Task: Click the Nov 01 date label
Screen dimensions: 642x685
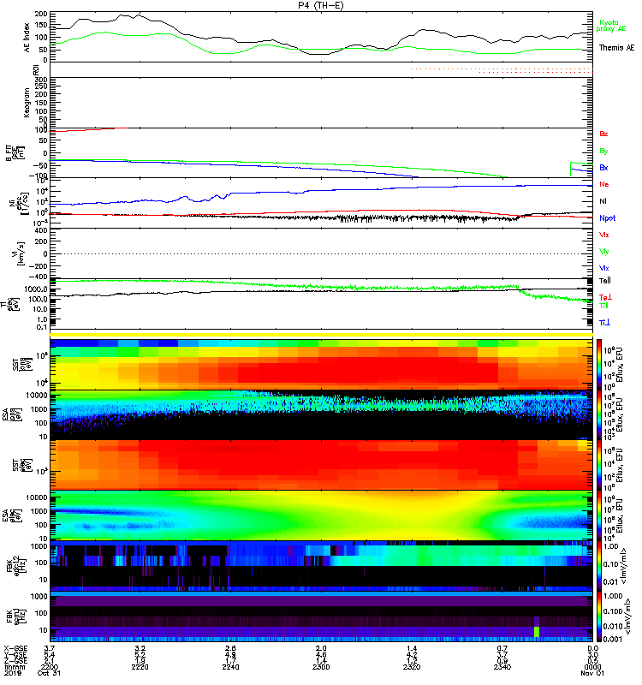Action: pyautogui.click(x=592, y=673)
